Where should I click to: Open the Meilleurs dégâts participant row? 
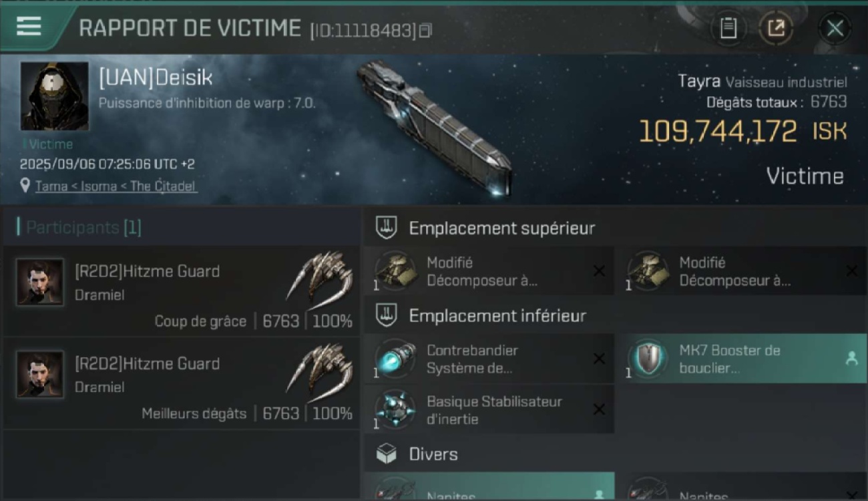pyautogui.click(x=181, y=383)
